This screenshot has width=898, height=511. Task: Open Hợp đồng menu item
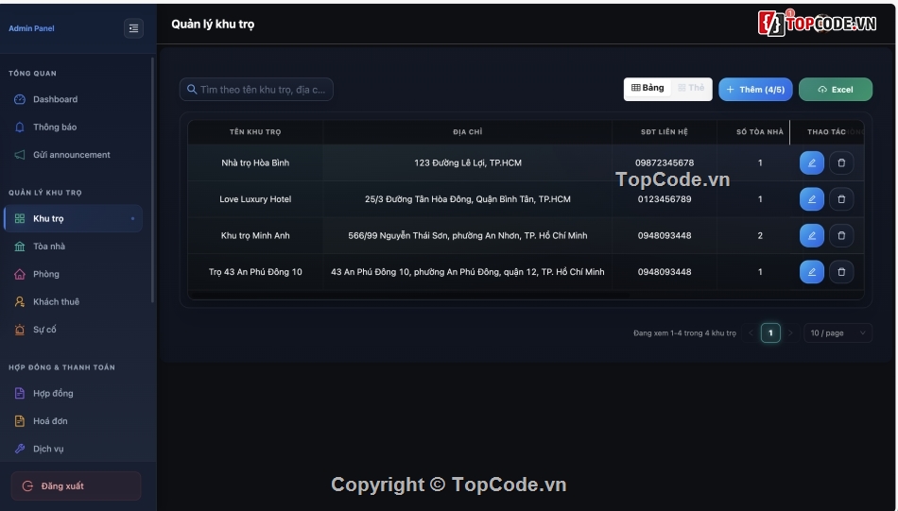[x=53, y=394]
